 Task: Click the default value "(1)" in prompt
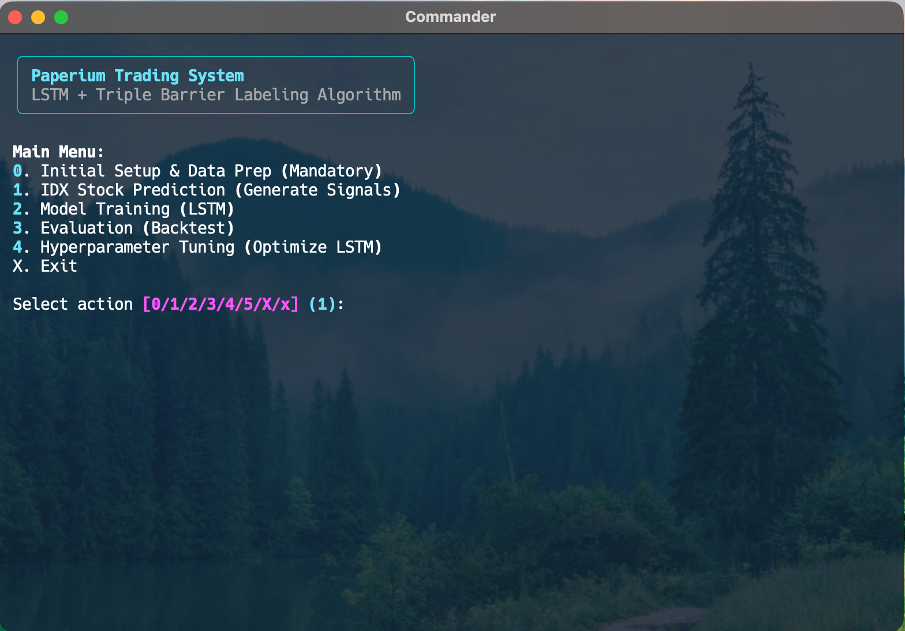323,304
